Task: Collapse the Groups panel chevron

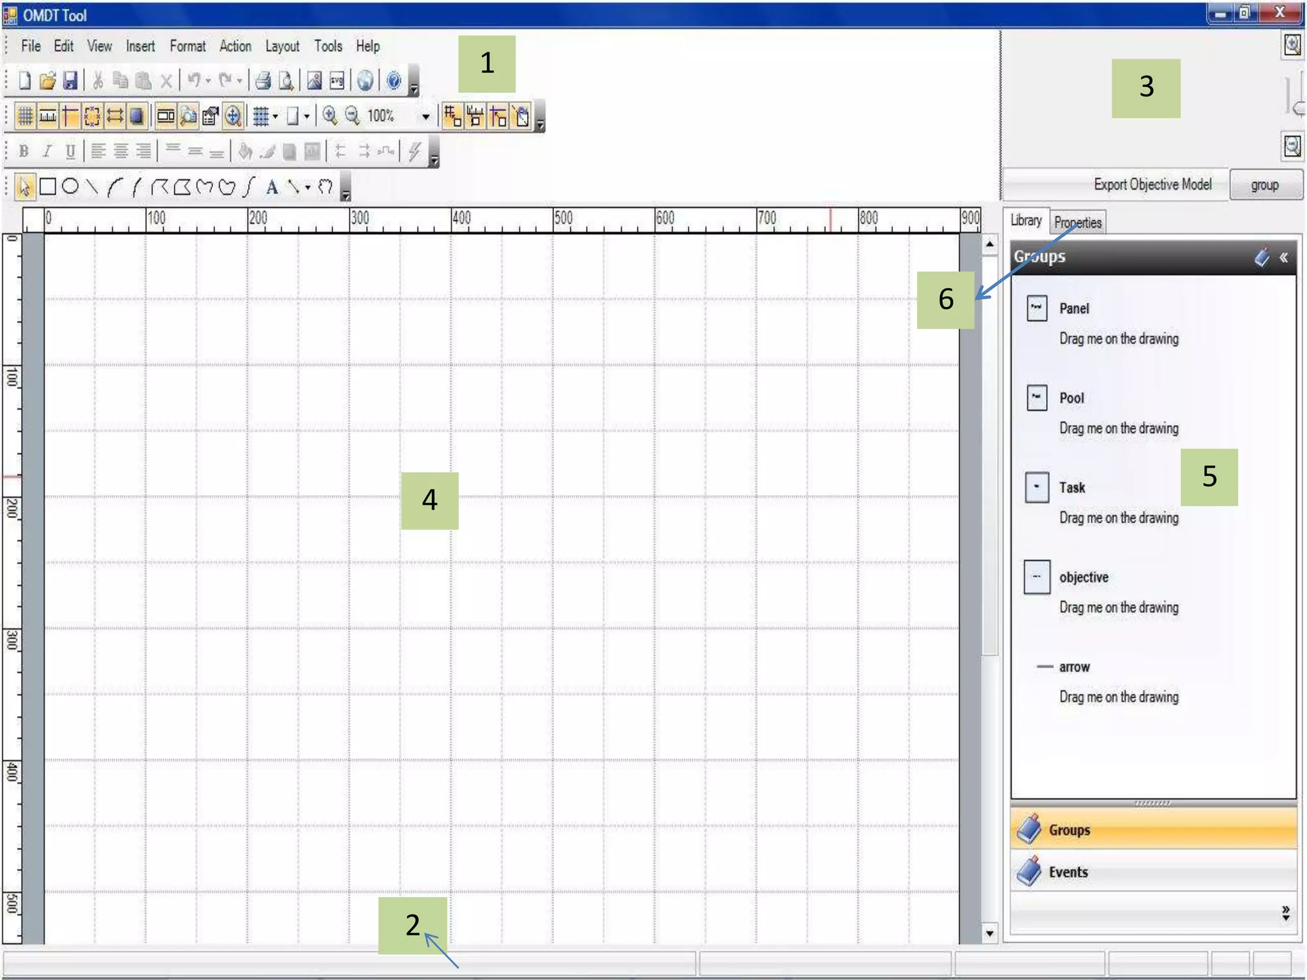Action: (1283, 258)
